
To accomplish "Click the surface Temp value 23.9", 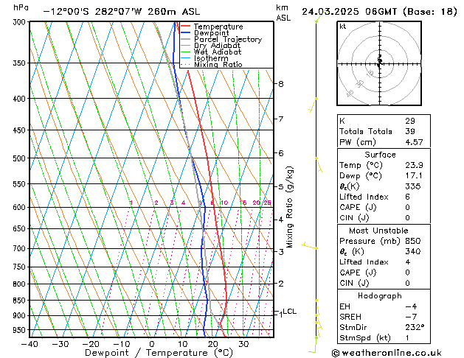I will (x=414, y=165).
